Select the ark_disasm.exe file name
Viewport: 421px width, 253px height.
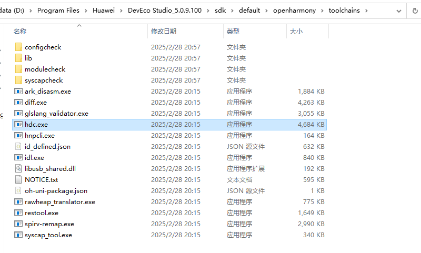click(48, 91)
